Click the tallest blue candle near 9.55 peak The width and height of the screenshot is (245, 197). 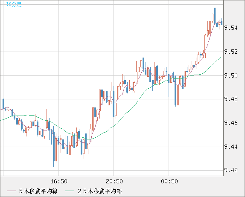click(215, 16)
